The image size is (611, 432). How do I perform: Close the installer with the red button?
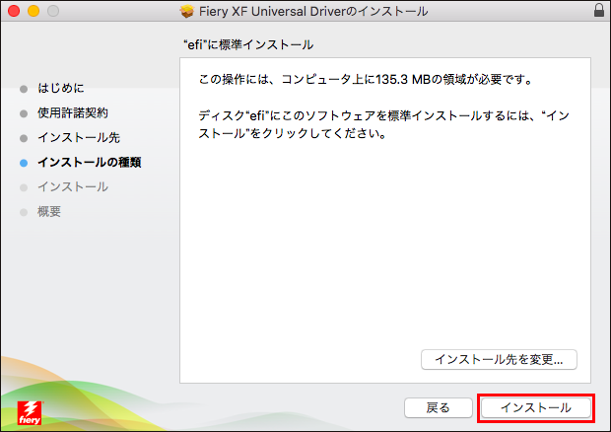point(14,11)
